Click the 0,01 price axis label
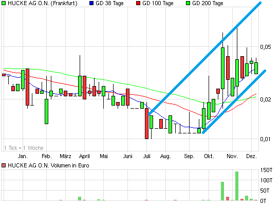The width and height of the screenshot is (280, 205). click(x=265, y=139)
